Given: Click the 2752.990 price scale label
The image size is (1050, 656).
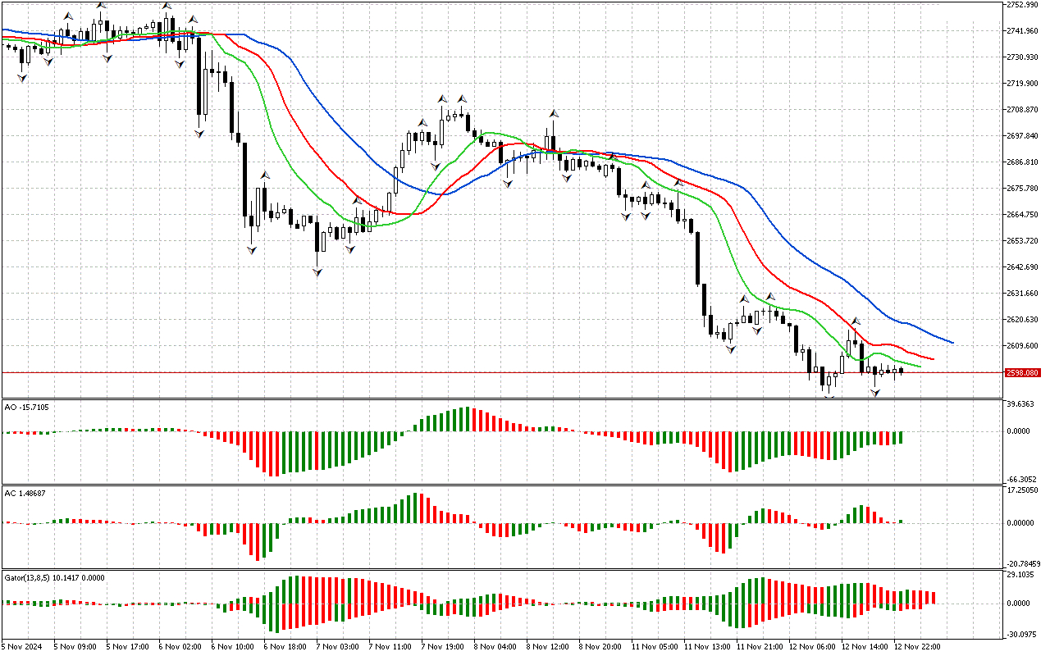Looking at the screenshot, I should 1022,5.
